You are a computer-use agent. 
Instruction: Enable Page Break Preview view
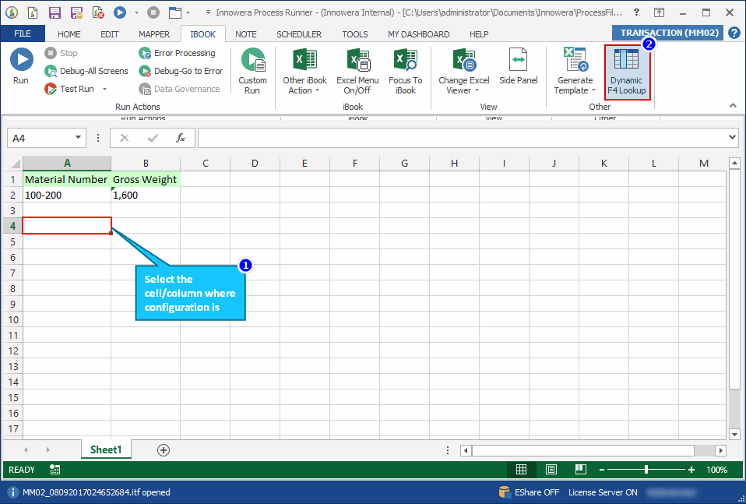pos(580,469)
